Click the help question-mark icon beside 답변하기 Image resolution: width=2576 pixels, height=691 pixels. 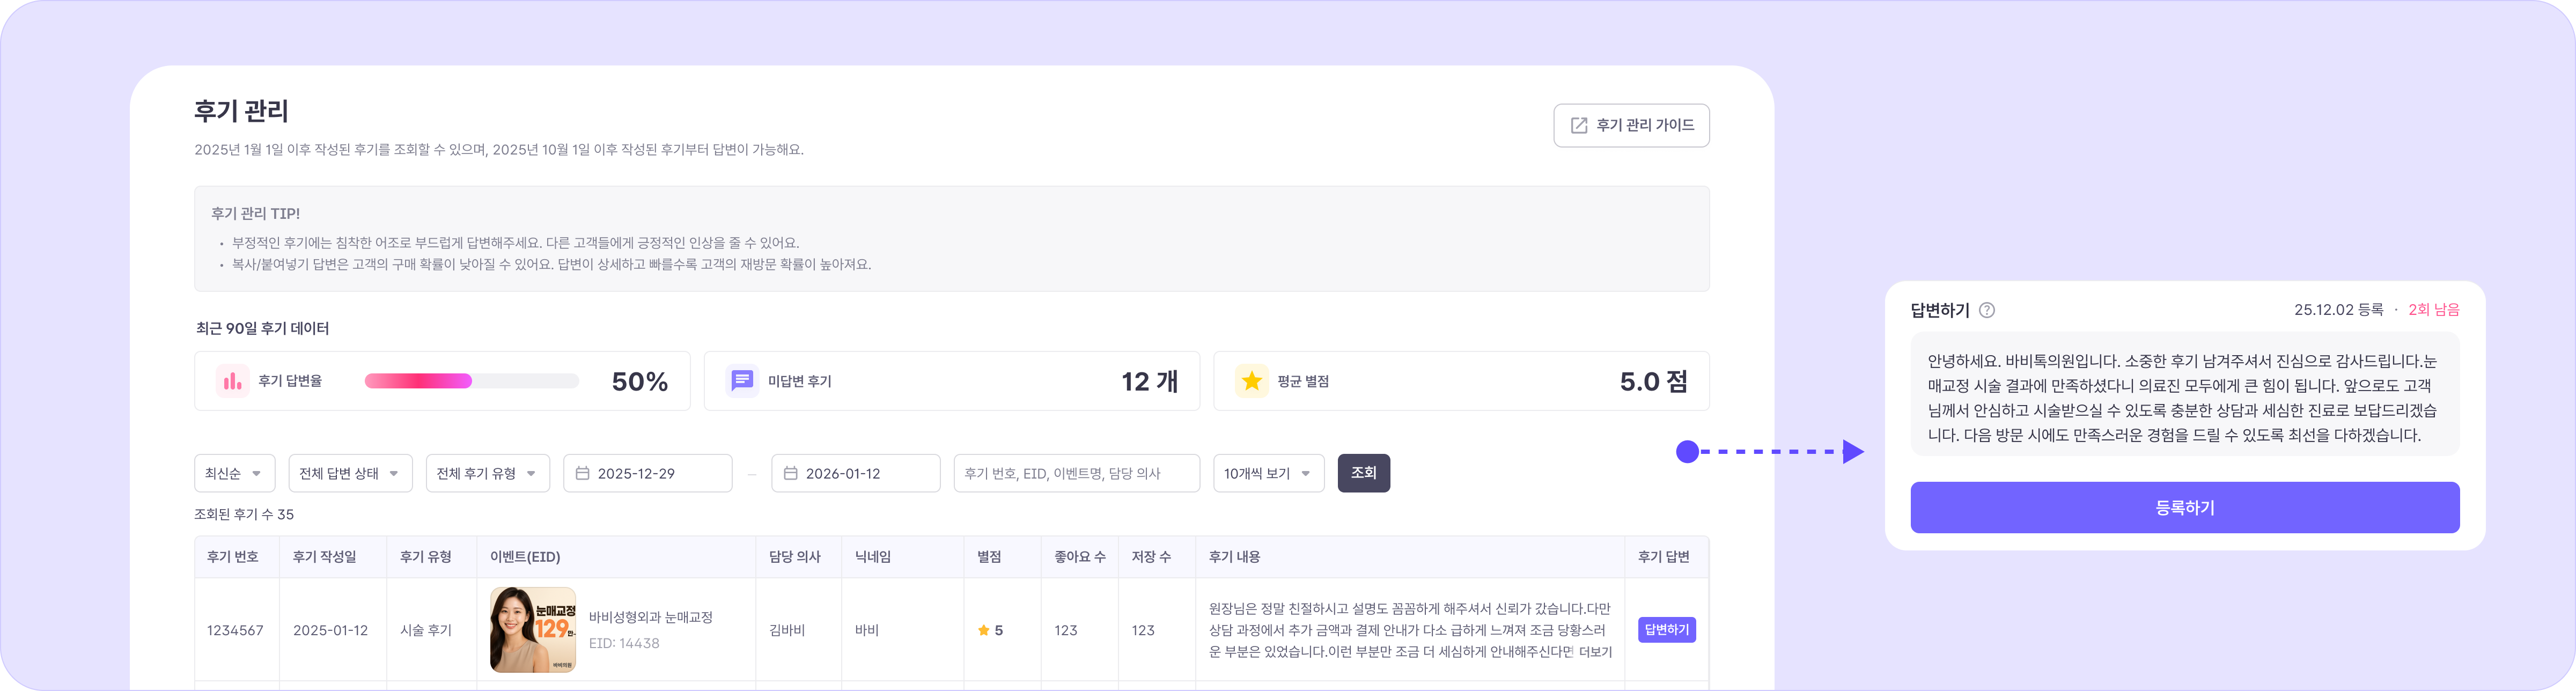pyautogui.click(x=1987, y=310)
